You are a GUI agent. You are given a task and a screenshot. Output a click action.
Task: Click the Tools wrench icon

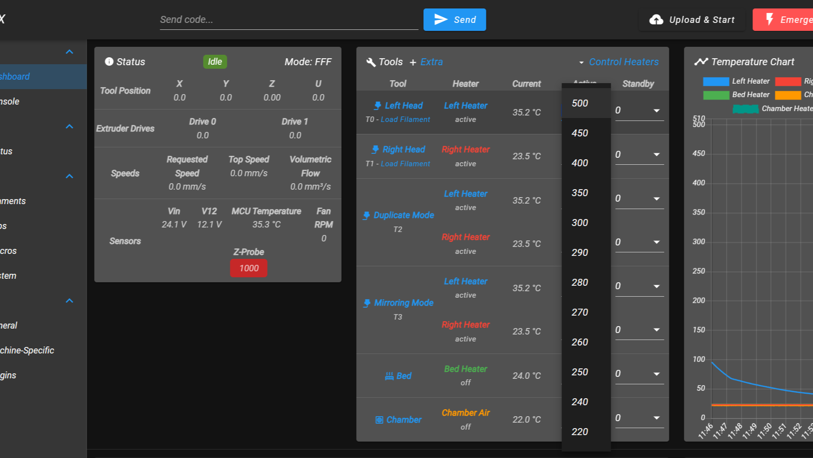coord(371,62)
